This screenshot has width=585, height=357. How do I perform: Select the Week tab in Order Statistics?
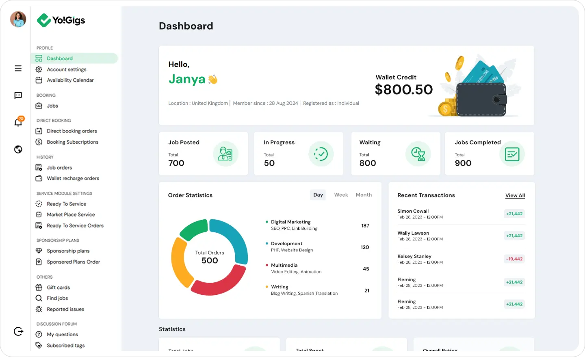341,195
